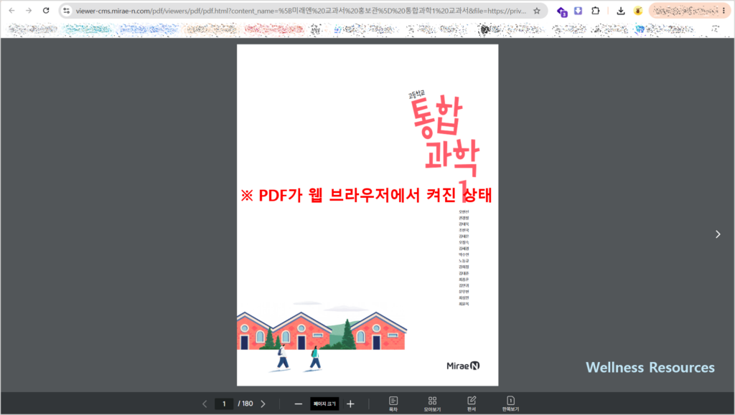
Task: Open the purple extension with badge 3
Action: click(x=561, y=11)
